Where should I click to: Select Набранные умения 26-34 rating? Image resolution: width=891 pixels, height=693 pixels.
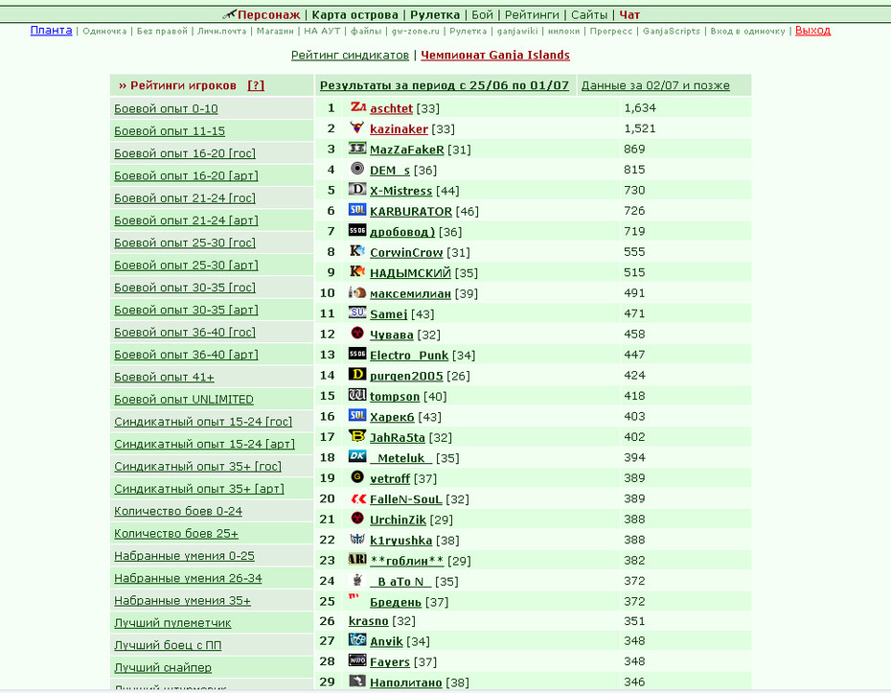point(188,578)
